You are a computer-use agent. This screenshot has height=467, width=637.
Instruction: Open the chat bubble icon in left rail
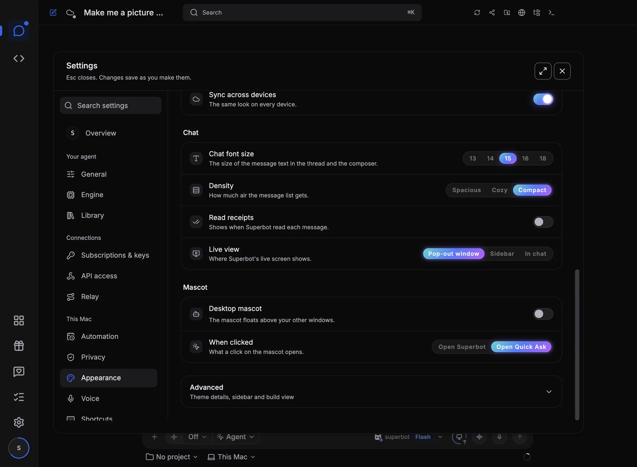pyautogui.click(x=19, y=31)
